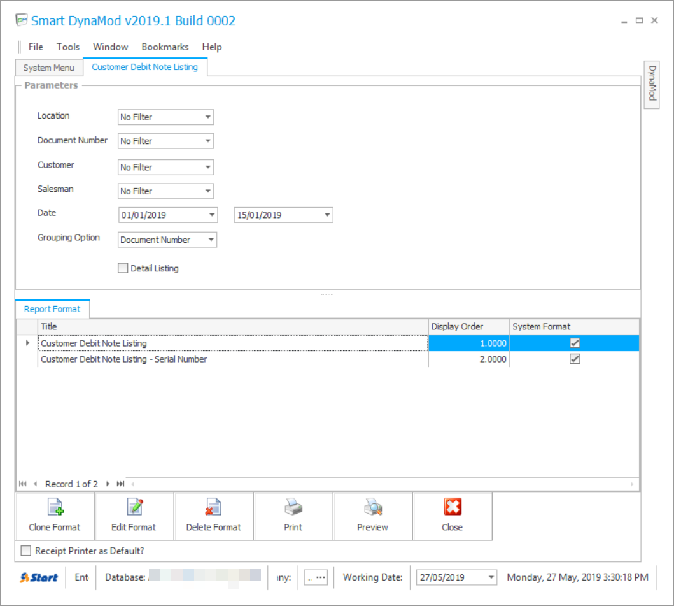The image size is (674, 606).
Task: Click the Edit Format pencil icon
Action: pyautogui.click(x=134, y=507)
